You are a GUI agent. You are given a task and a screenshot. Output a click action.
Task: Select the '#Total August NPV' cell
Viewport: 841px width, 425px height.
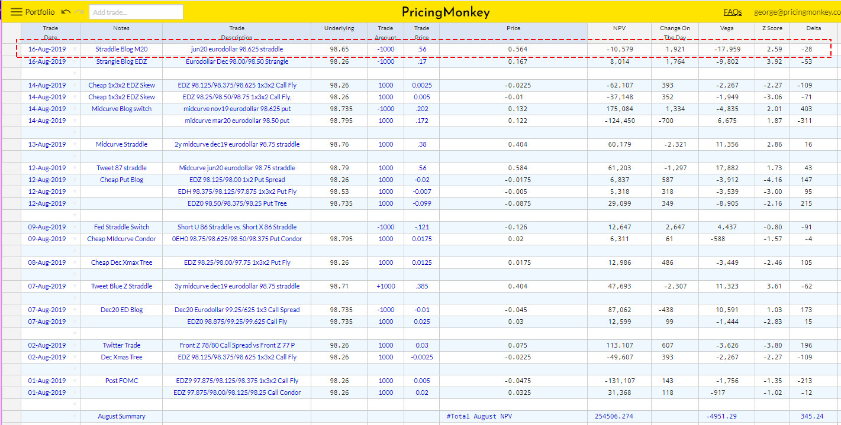[x=513, y=416]
